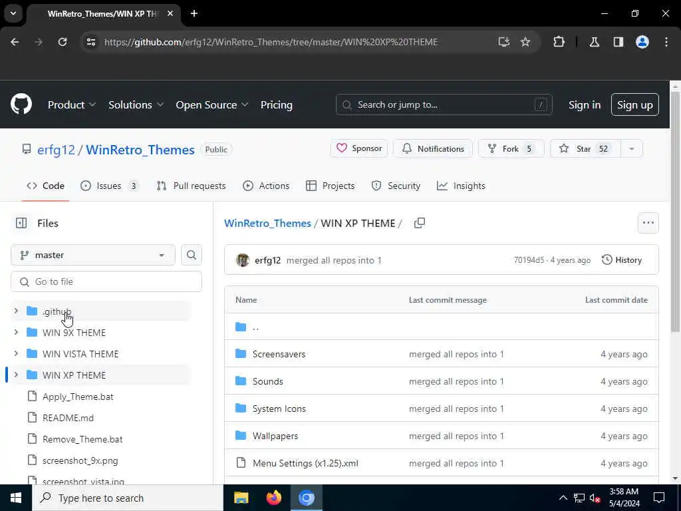Open the Pricing link
The width and height of the screenshot is (681, 511).
point(276,104)
